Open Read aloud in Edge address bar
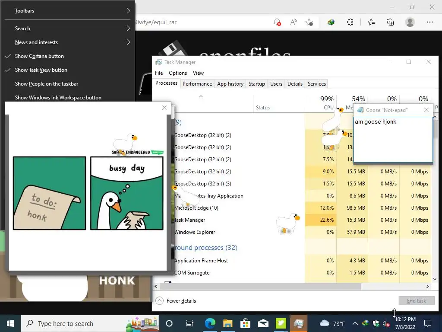 [x=294, y=22]
